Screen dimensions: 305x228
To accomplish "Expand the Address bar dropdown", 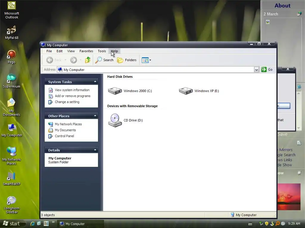I will [256, 69].
